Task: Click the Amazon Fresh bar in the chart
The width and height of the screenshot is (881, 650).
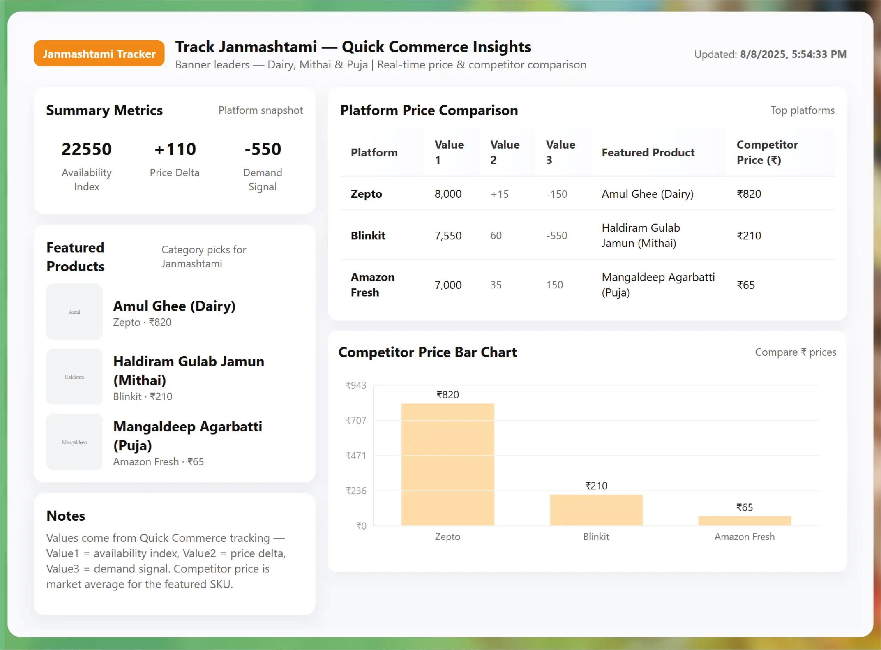Action: [x=744, y=520]
